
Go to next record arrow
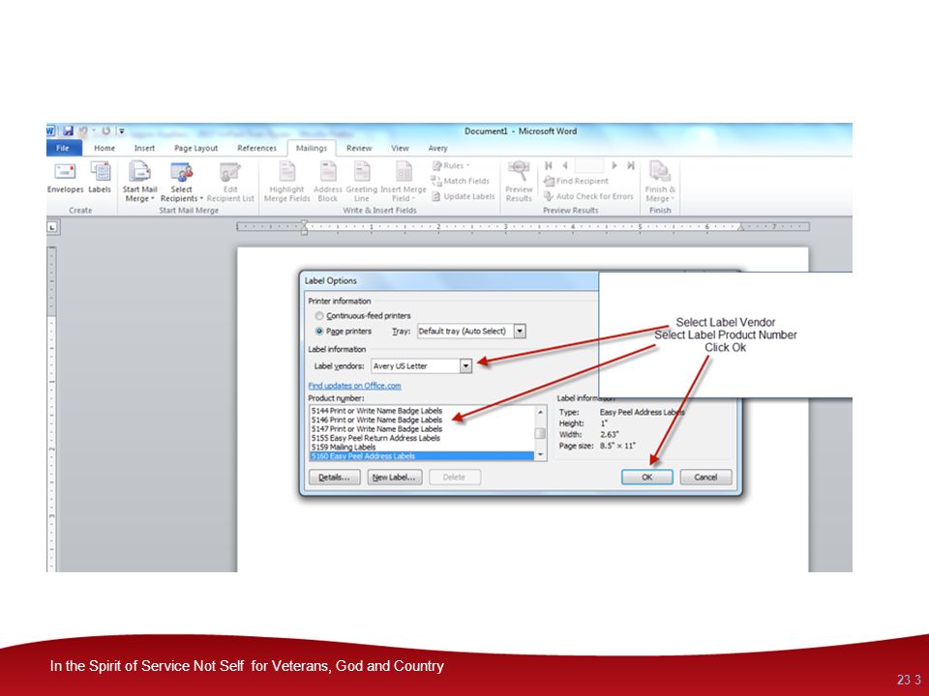614,165
